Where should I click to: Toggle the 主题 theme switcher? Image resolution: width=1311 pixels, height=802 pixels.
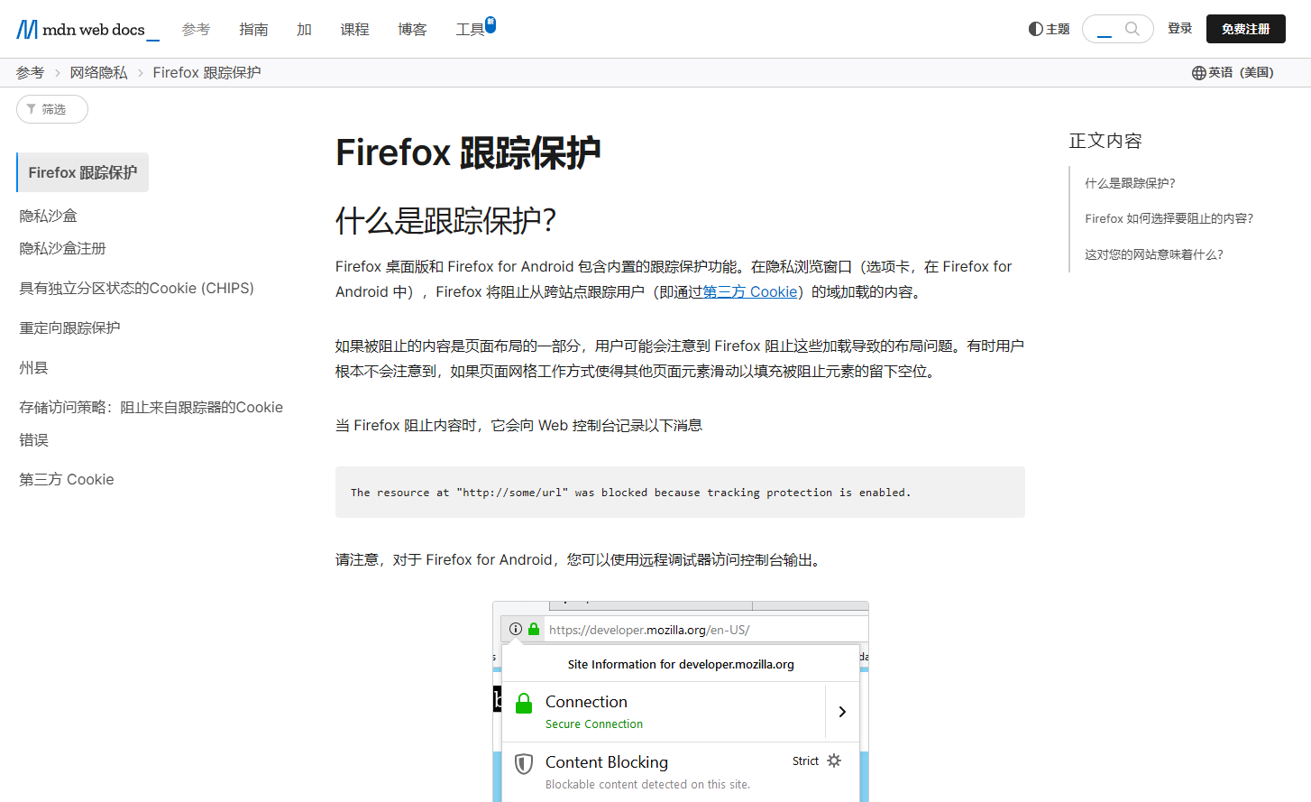click(1049, 28)
